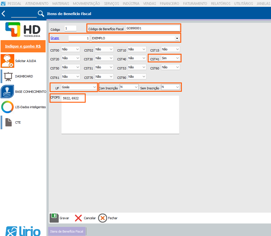Image resolution: width=271 pixels, height=236 pixels.
Task: Open the CTE document icon
Action: coord(9,122)
